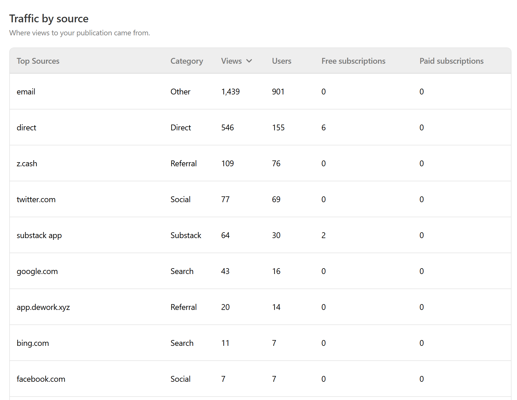Click the 76 users value for z.cash
The height and width of the screenshot is (400, 517).
[276, 163]
